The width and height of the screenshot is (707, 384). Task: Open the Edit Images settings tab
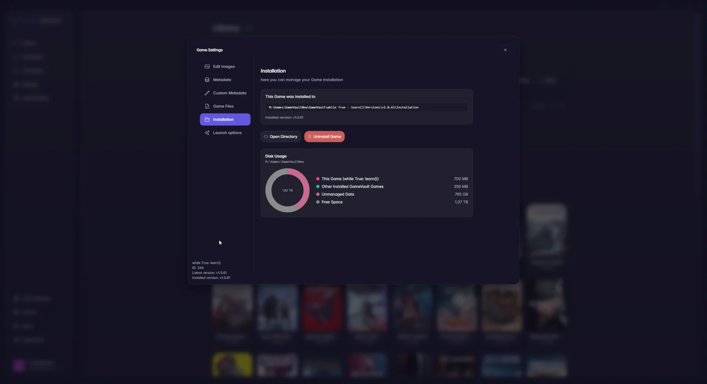pyautogui.click(x=225, y=67)
